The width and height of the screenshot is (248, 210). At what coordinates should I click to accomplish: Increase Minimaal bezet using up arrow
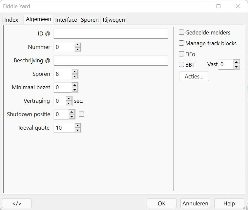tap(75, 85)
